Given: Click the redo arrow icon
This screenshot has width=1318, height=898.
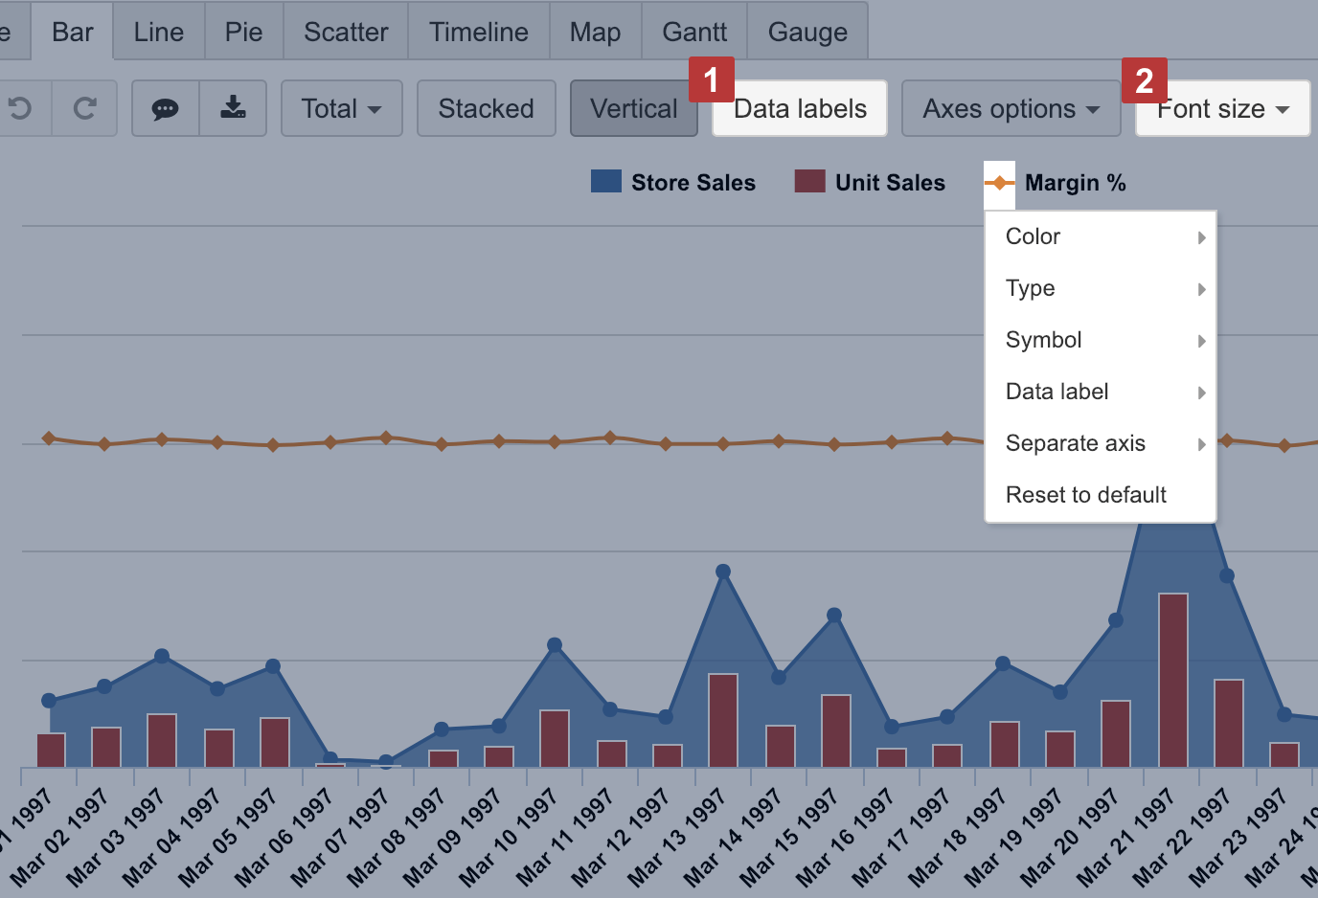Looking at the screenshot, I should [84, 108].
